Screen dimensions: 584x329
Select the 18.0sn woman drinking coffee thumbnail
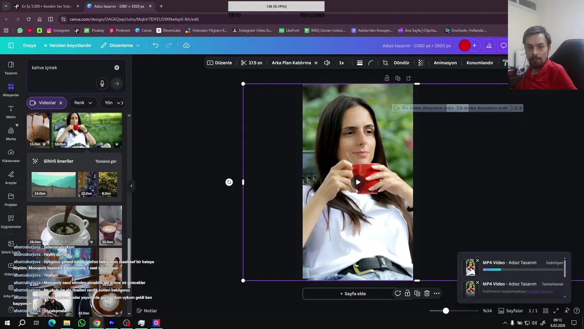click(87, 130)
